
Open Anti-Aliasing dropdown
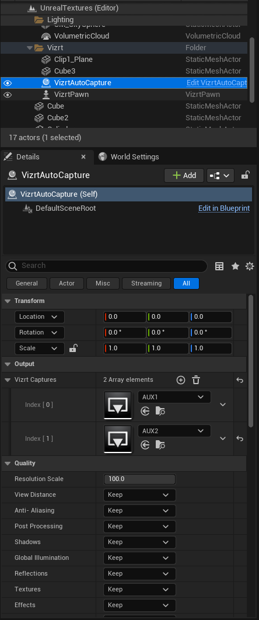tap(139, 510)
